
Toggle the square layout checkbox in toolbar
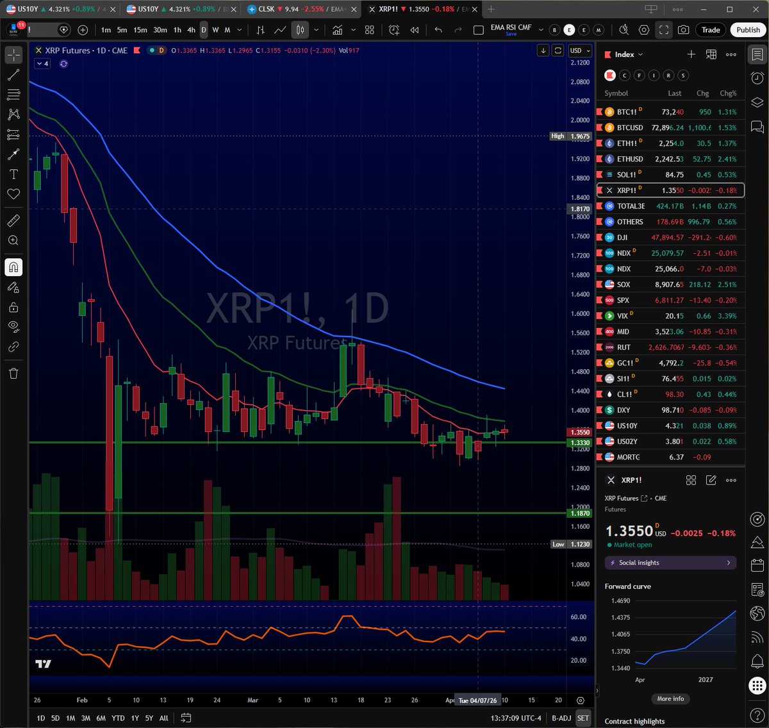point(479,30)
